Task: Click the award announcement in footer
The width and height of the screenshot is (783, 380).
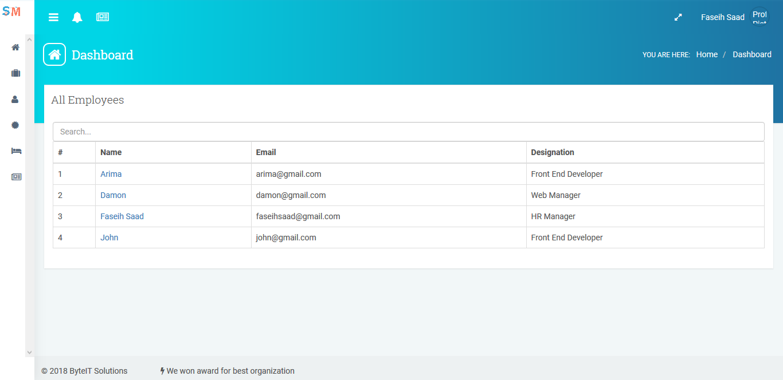Action: [x=230, y=371]
